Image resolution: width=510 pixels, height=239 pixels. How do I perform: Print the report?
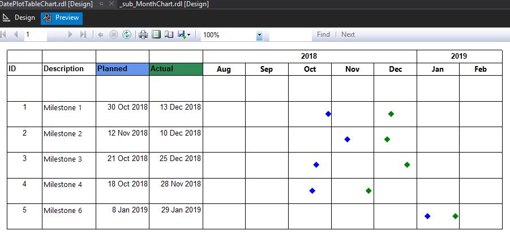point(143,34)
